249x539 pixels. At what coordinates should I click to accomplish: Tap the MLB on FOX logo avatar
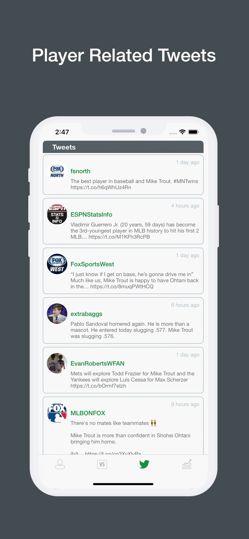(x=57, y=413)
